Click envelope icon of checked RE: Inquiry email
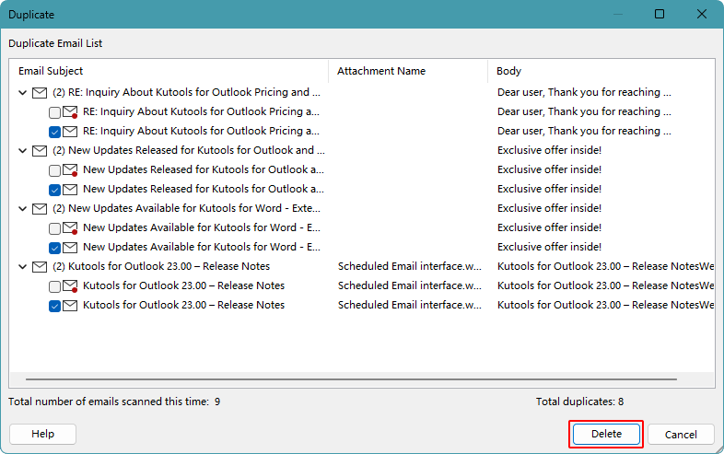Image resolution: width=724 pixels, height=454 pixels. pyautogui.click(x=70, y=132)
